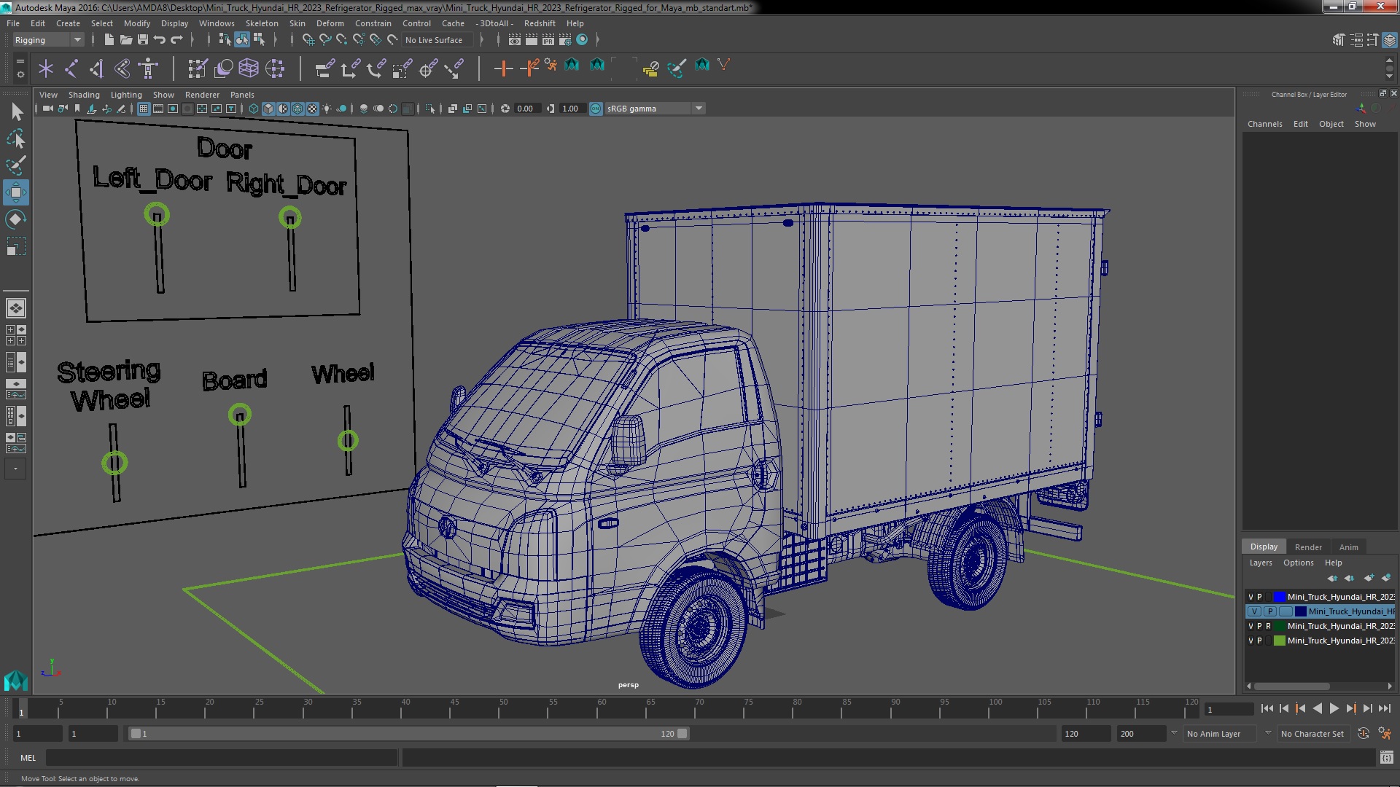Collapse render buttons status line section

point(497,39)
